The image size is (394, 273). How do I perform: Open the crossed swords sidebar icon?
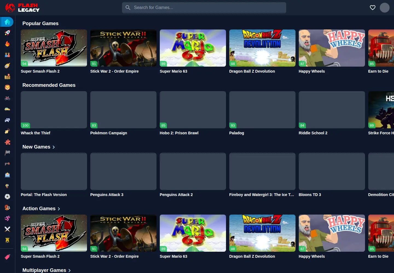(7, 229)
